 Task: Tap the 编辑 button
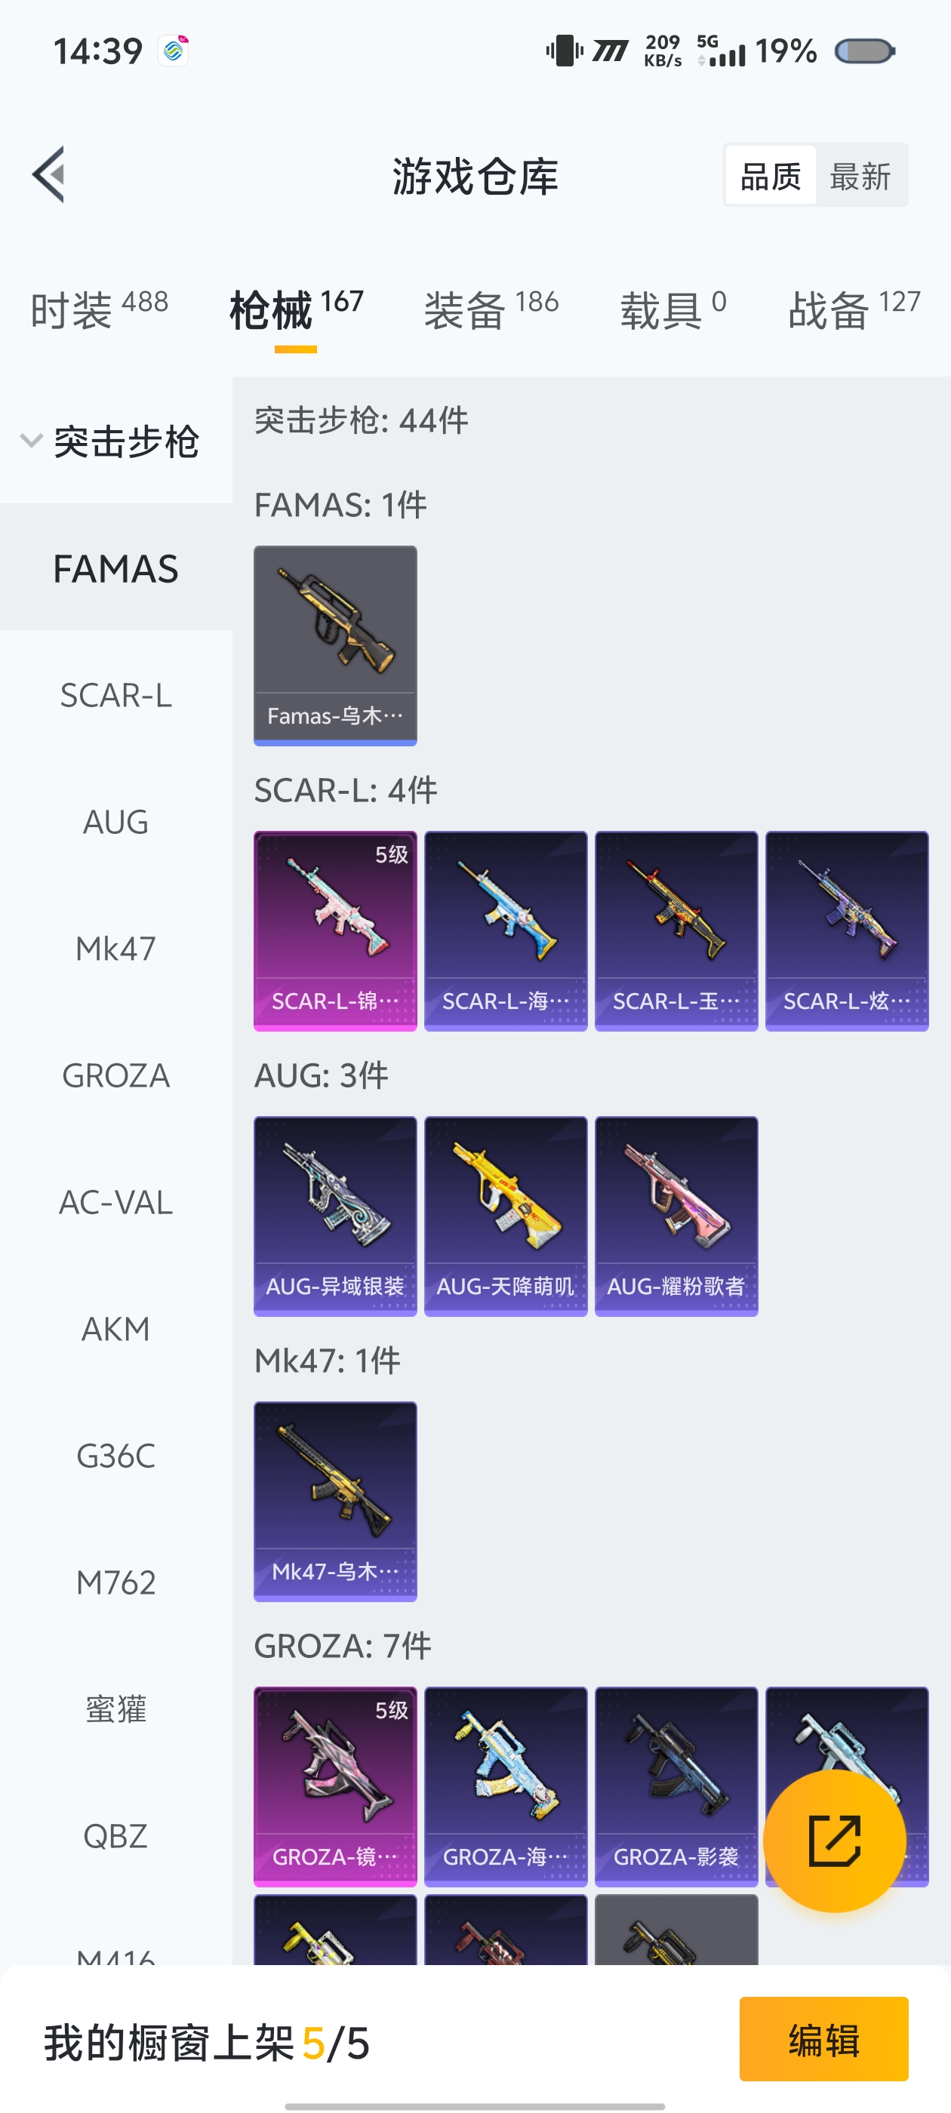click(823, 2039)
